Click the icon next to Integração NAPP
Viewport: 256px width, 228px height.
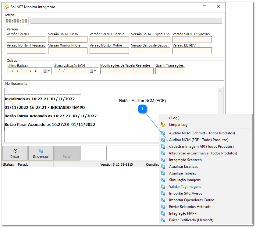[x=163, y=213]
